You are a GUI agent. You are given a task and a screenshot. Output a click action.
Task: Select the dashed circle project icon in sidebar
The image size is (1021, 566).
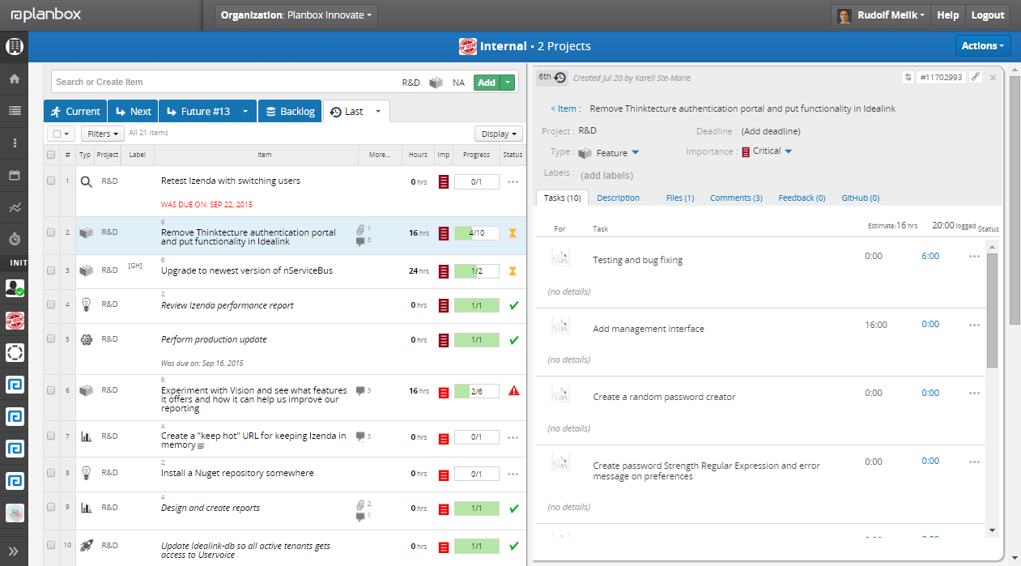(x=15, y=352)
